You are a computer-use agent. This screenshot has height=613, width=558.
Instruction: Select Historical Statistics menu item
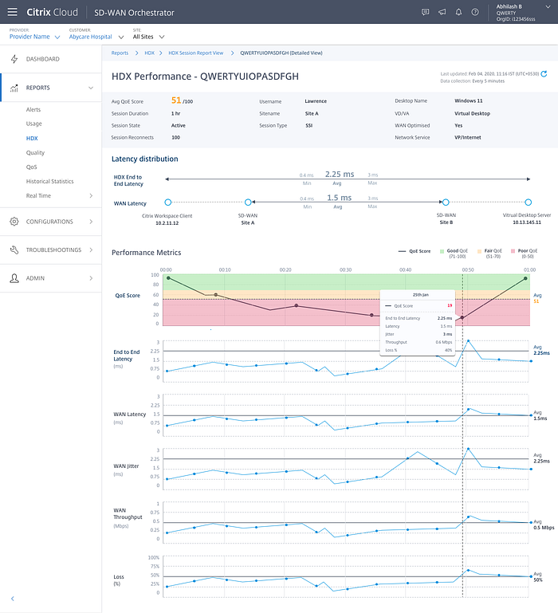49,182
